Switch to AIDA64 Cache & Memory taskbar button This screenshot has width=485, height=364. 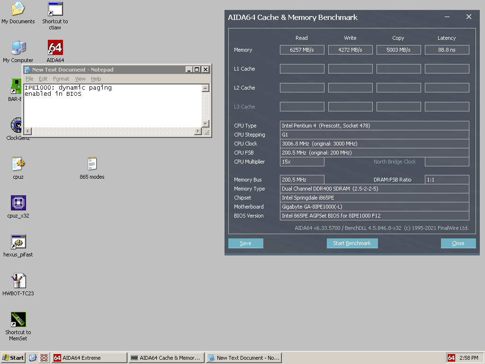pos(166,358)
